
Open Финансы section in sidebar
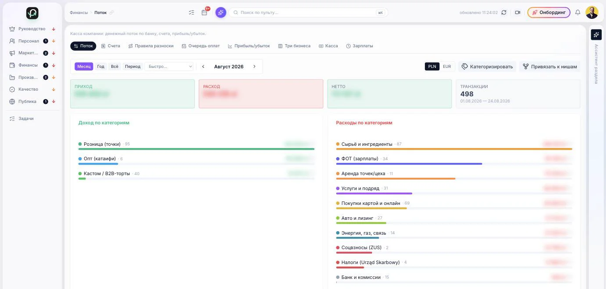28,65
